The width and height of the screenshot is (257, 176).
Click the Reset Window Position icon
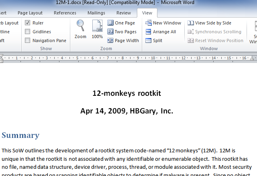(x=191, y=40)
